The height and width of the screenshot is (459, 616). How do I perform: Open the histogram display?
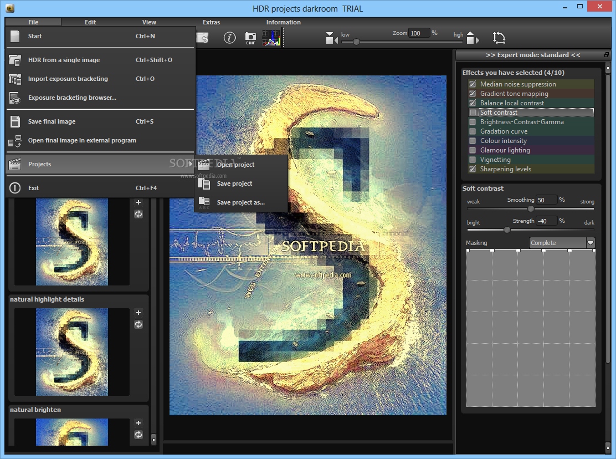(x=271, y=38)
